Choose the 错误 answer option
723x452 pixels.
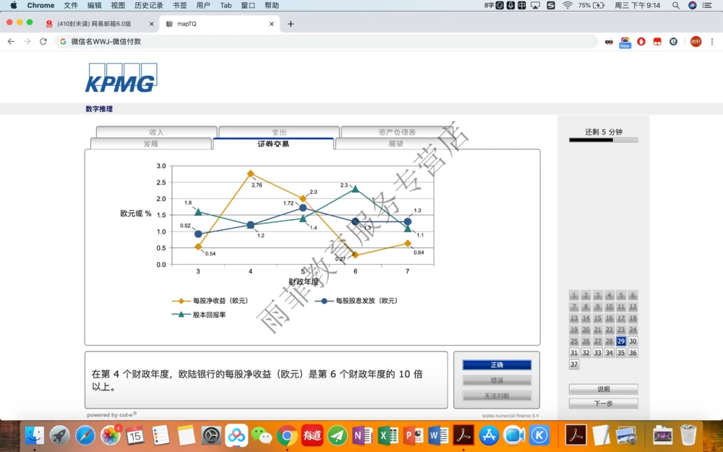pos(497,379)
